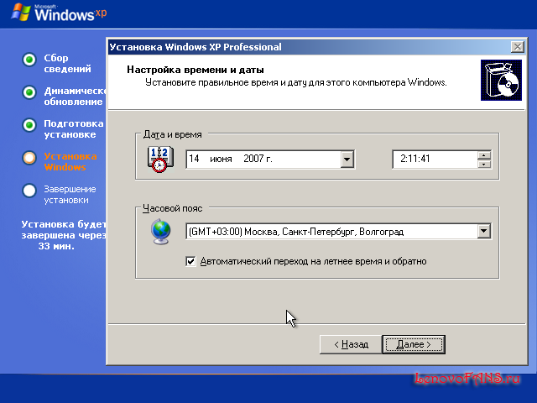Click the orange bullet for Установка Windows

[29, 157]
